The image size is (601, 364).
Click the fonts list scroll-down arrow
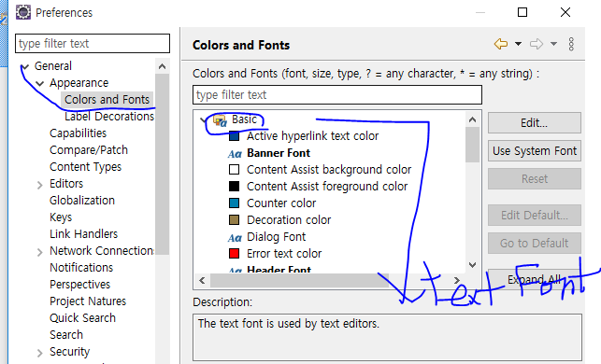[472, 265]
